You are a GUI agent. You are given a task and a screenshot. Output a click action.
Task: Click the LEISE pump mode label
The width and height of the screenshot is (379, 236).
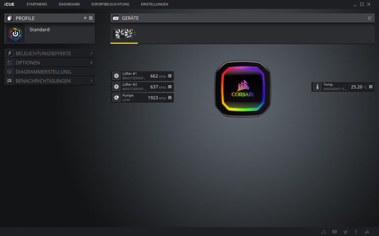126,100
